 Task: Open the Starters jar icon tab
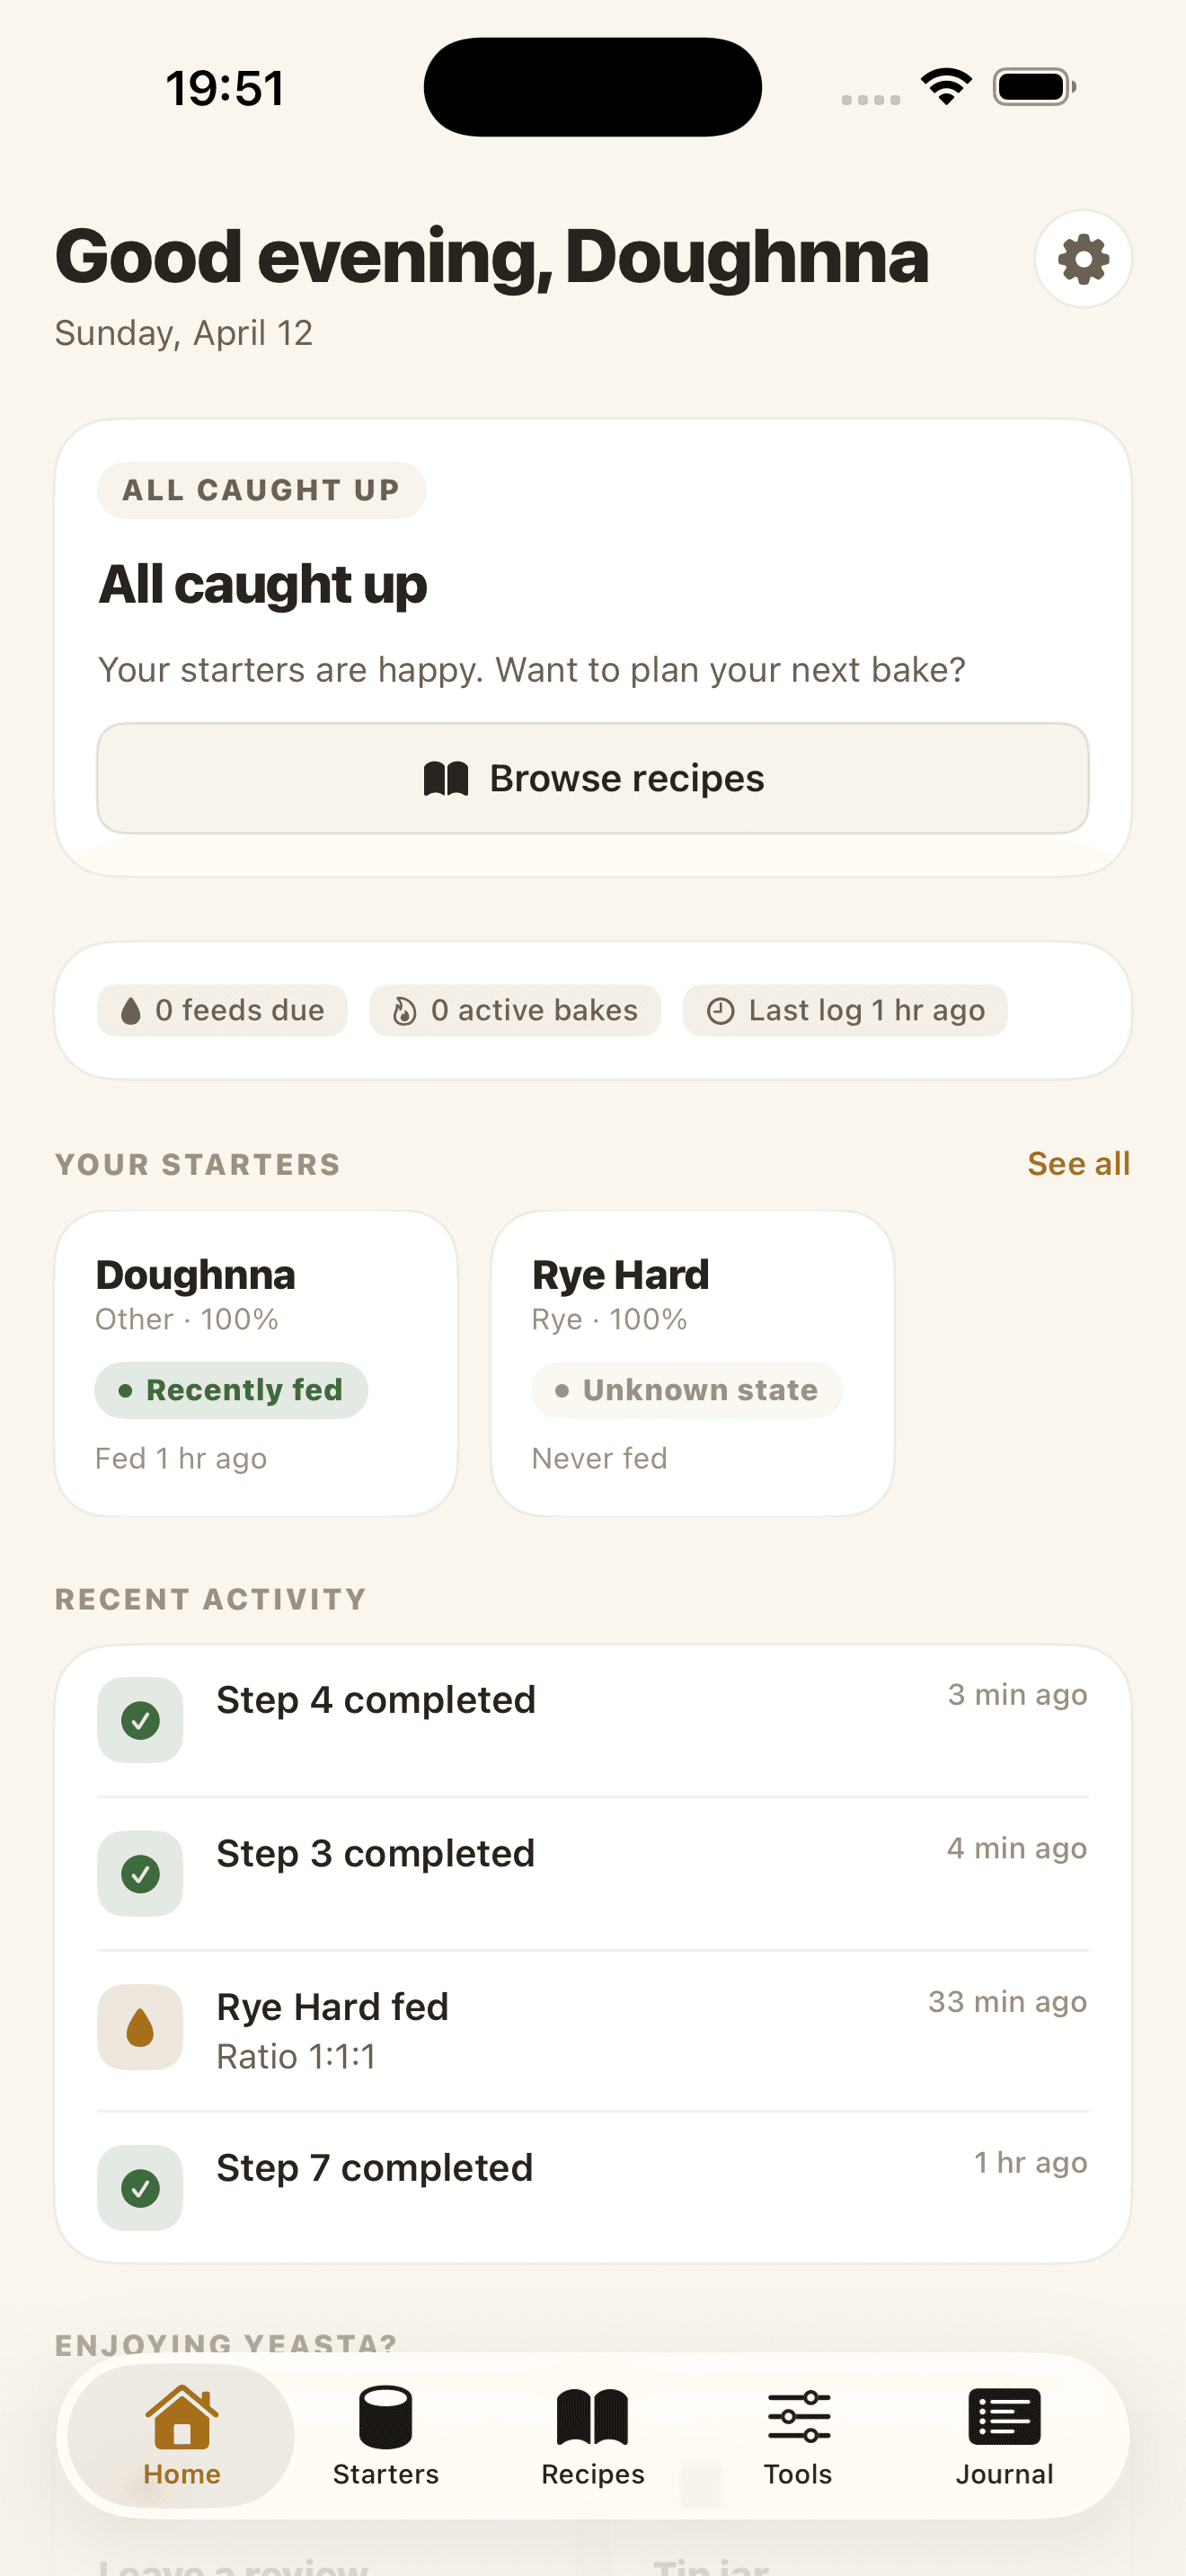pyautogui.click(x=386, y=2418)
